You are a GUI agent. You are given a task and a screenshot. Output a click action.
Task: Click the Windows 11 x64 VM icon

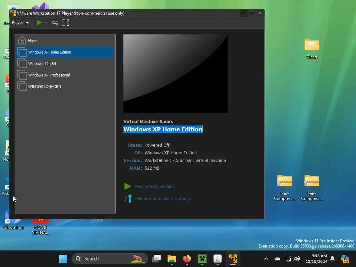click(x=22, y=64)
